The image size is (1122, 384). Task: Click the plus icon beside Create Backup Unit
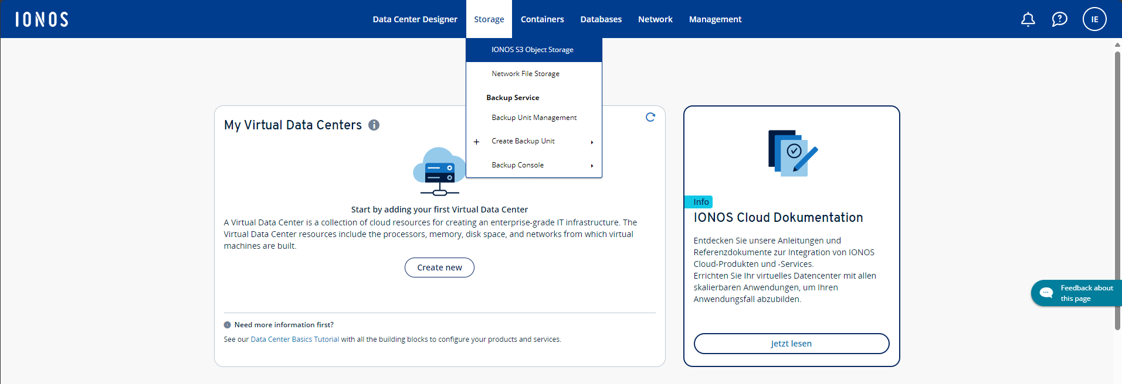[x=476, y=142]
